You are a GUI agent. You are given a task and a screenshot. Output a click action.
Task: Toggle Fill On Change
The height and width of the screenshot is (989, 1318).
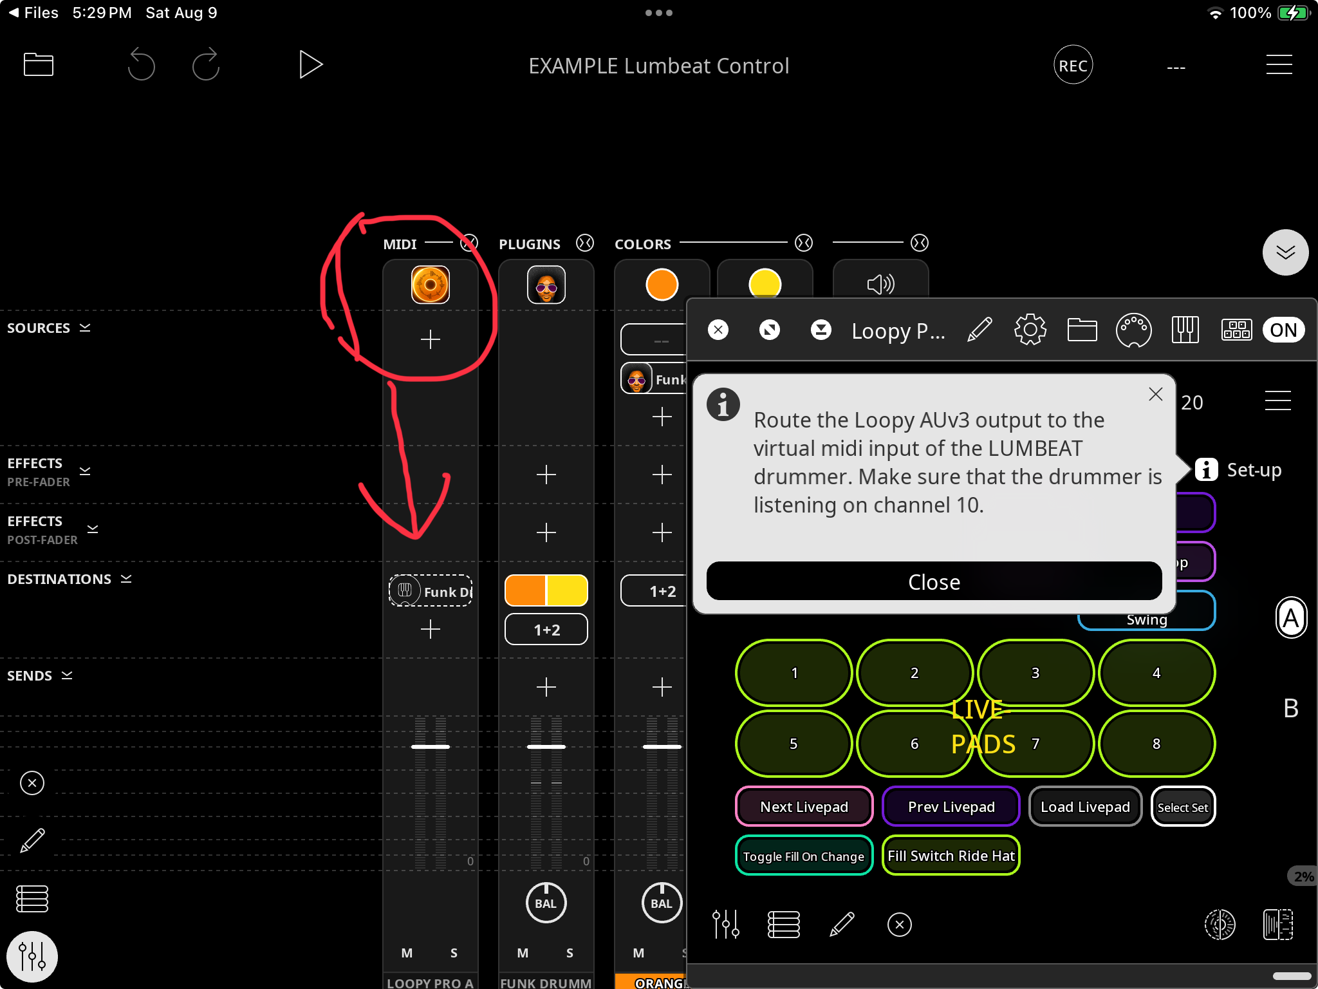pyautogui.click(x=804, y=856)
